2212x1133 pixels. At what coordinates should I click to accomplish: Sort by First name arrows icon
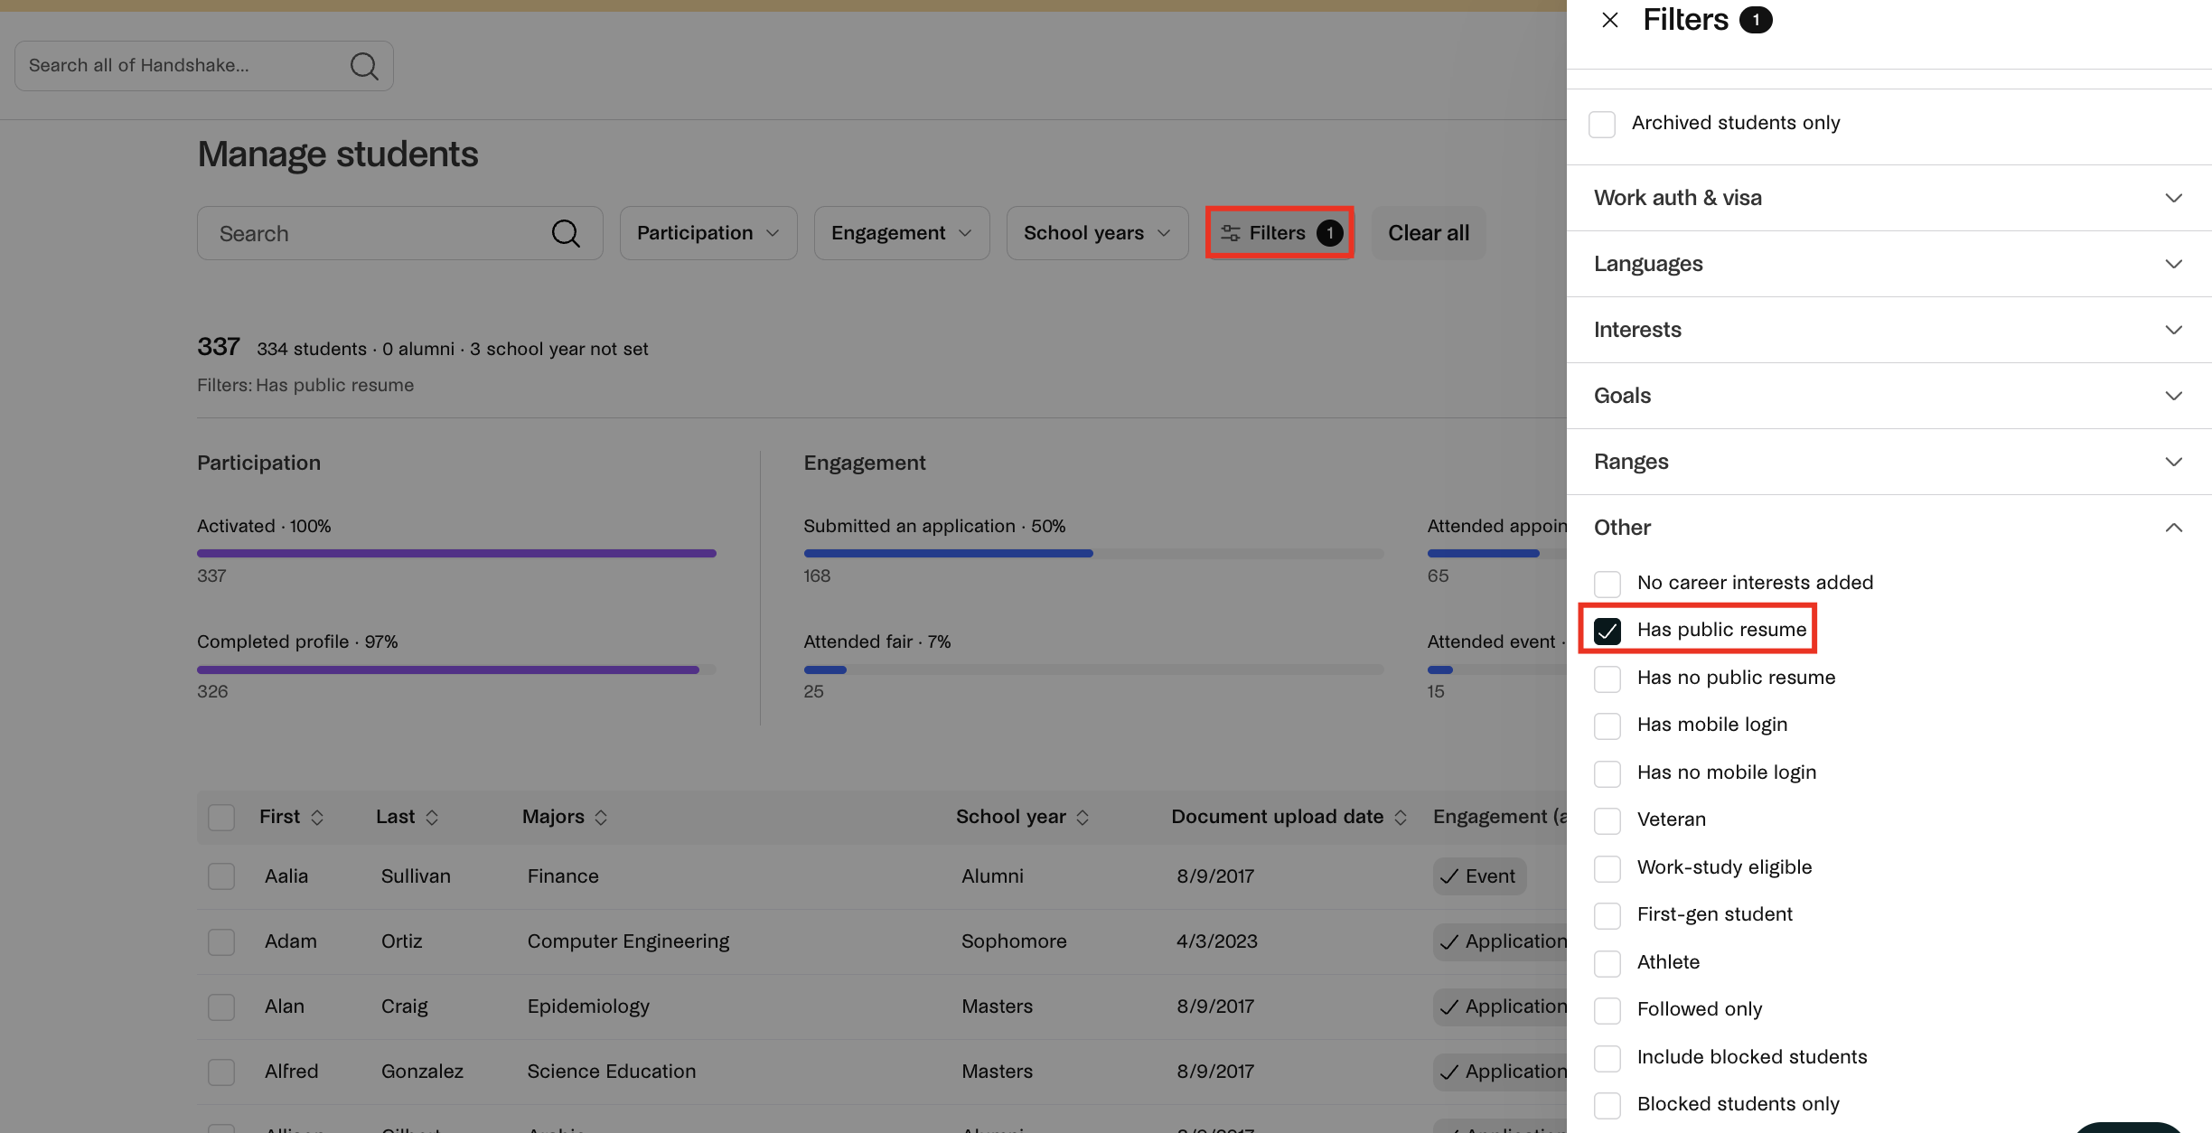317,818
